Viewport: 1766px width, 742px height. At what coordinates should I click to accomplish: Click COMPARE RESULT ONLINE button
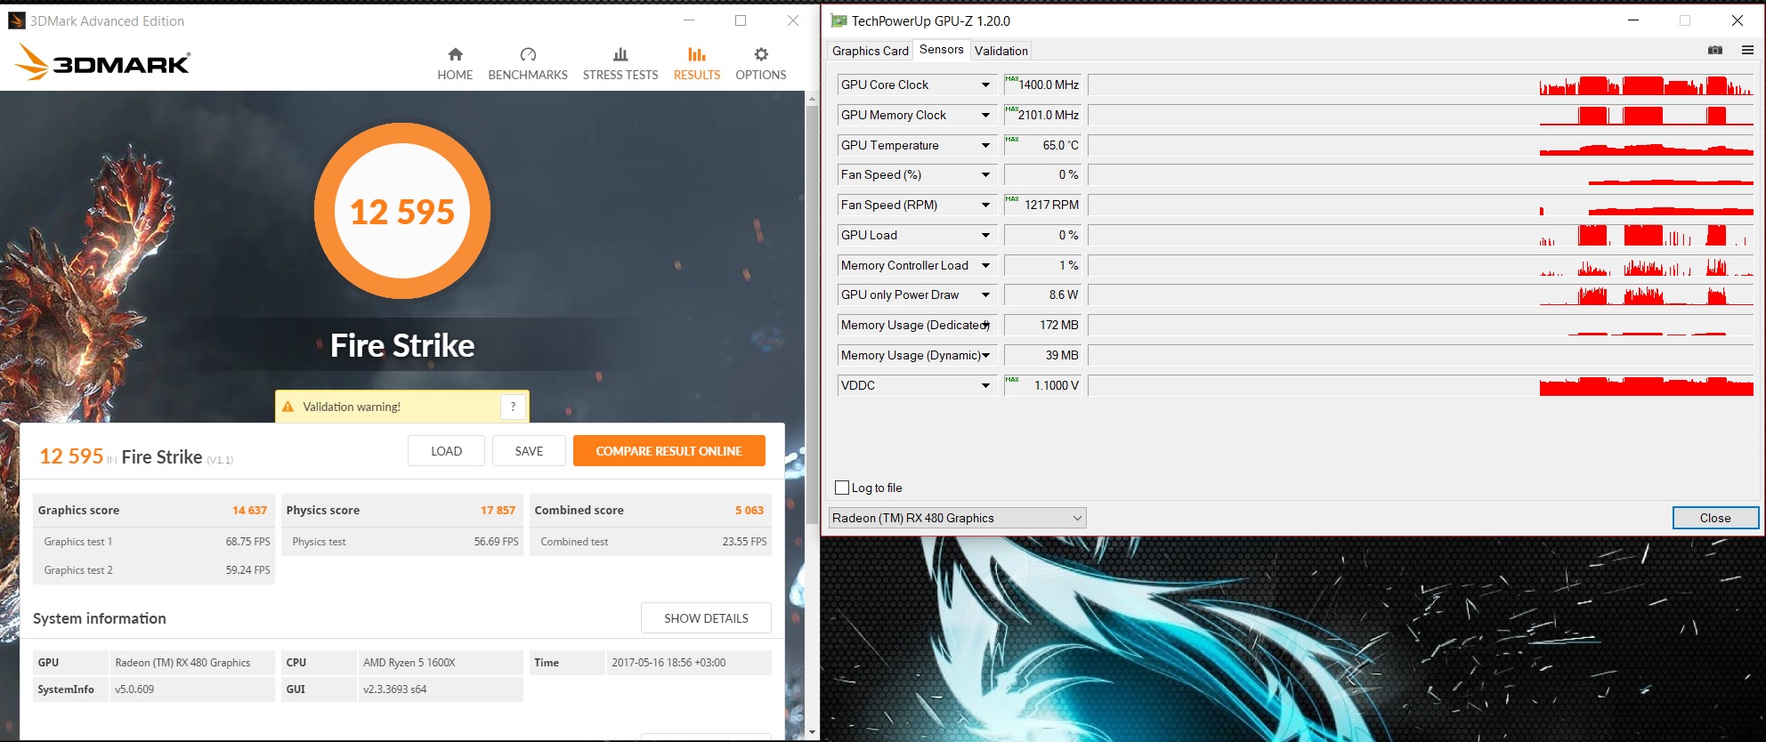tap(669, 451)
